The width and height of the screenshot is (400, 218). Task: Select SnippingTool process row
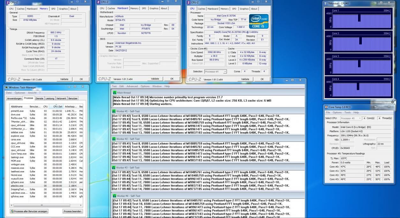coord(46,189)
